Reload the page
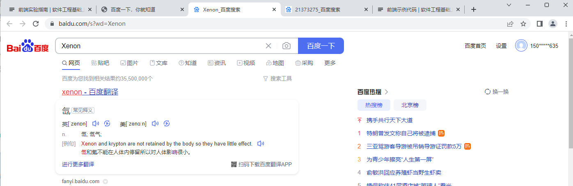 click(x=36, y=24)
